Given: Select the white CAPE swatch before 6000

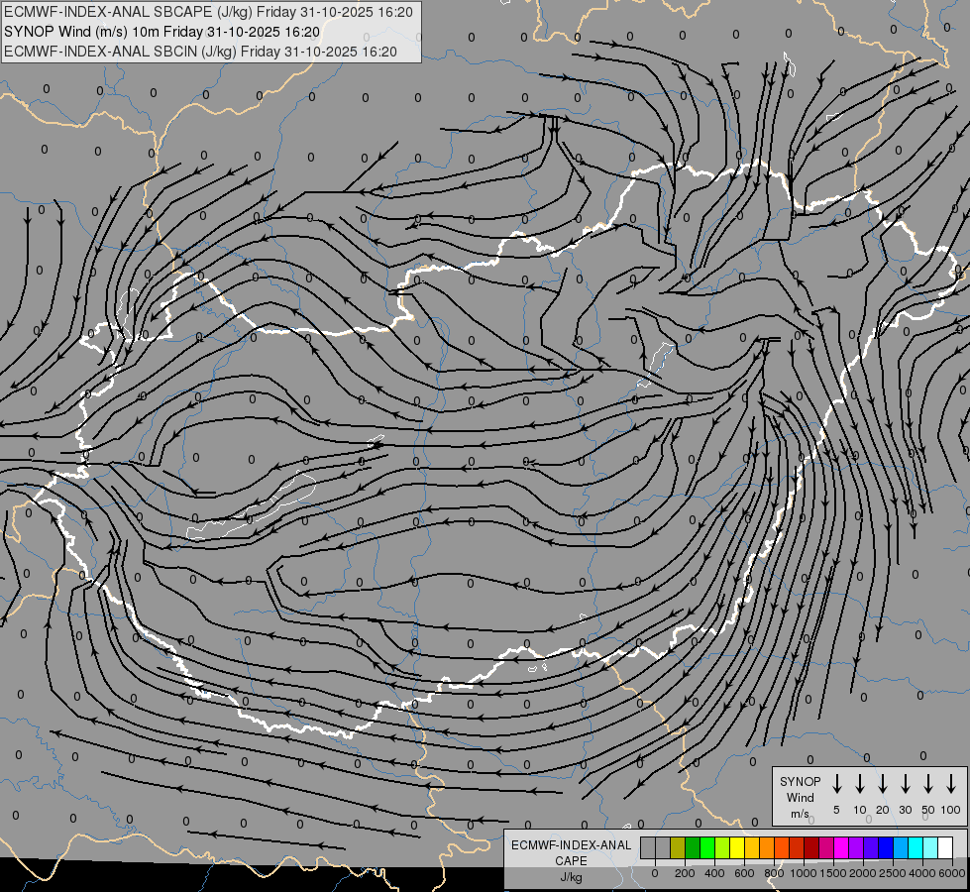Looking at the screenshot, I should 945,848.
